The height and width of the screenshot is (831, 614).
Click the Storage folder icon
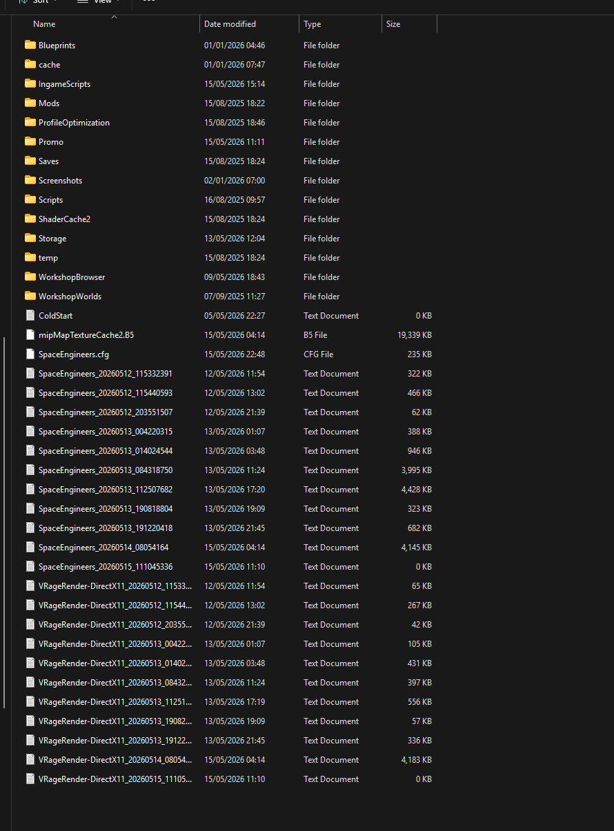30,238
